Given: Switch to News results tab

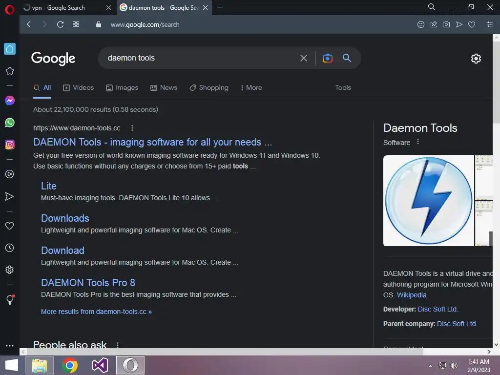Looking at the screenshot, I should [164, 88].
